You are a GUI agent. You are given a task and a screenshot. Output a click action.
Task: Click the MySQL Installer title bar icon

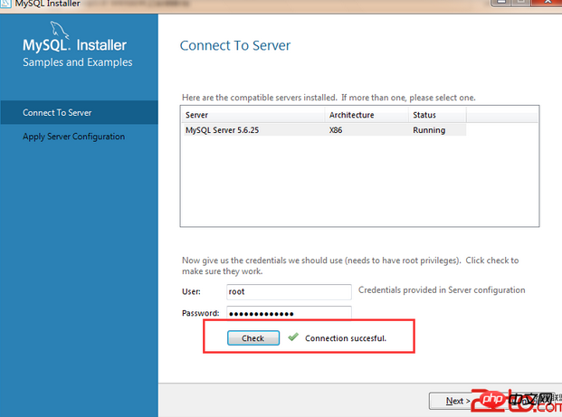(5, 4)
